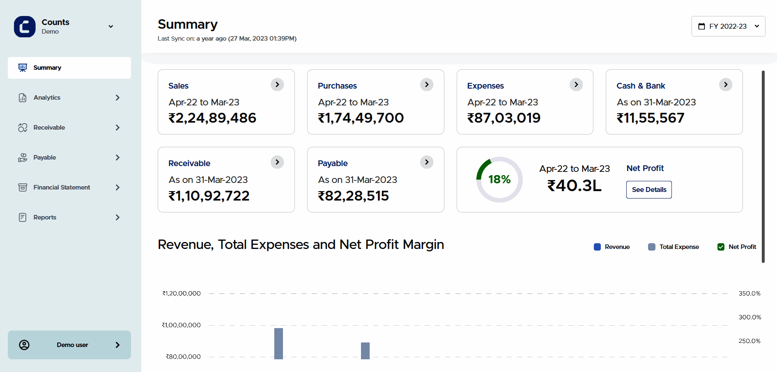
Task: Click the 18% net profit progress ring
Action: tap(499, 180)
